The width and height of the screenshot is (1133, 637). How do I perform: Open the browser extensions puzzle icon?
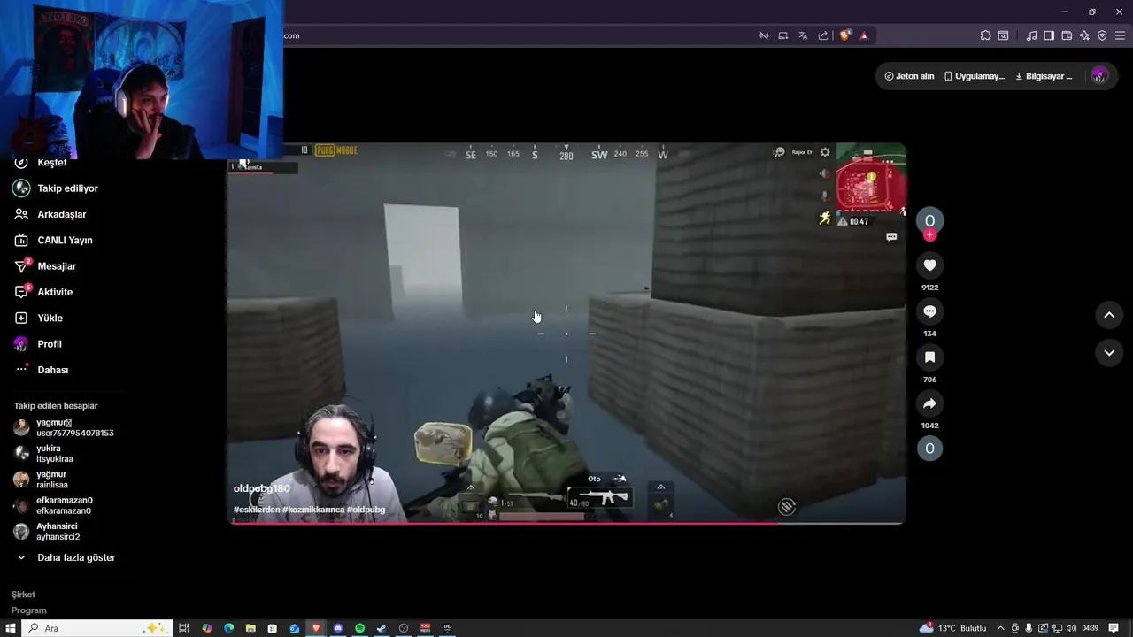pos(985,35)
